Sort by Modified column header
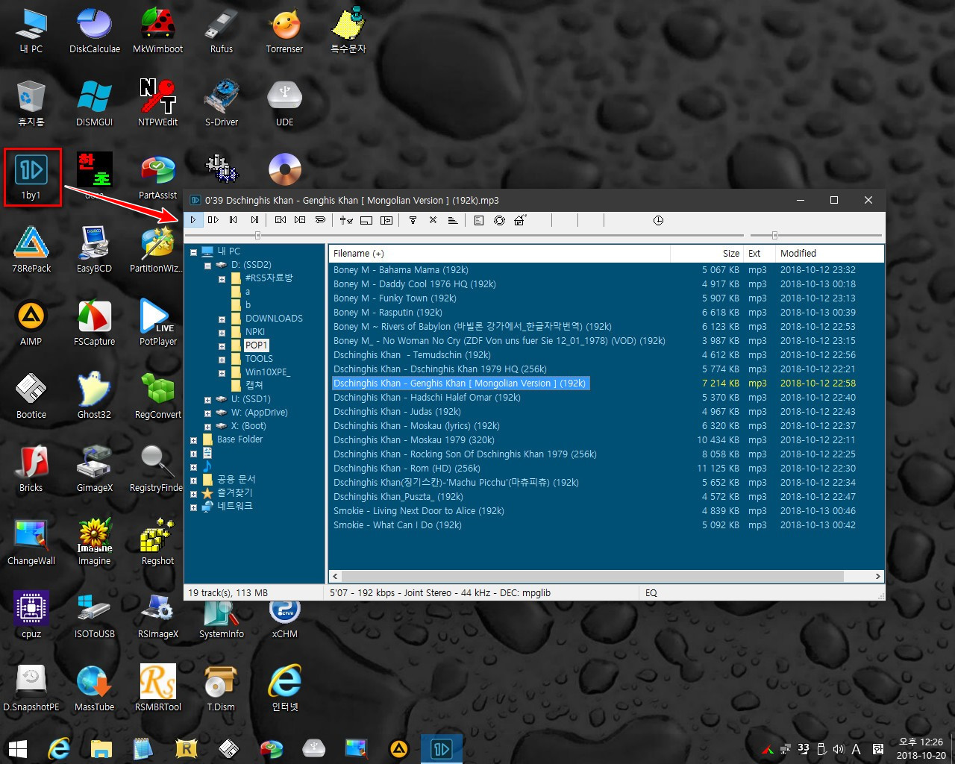This screenshot has width=955, height=764. 829,254
